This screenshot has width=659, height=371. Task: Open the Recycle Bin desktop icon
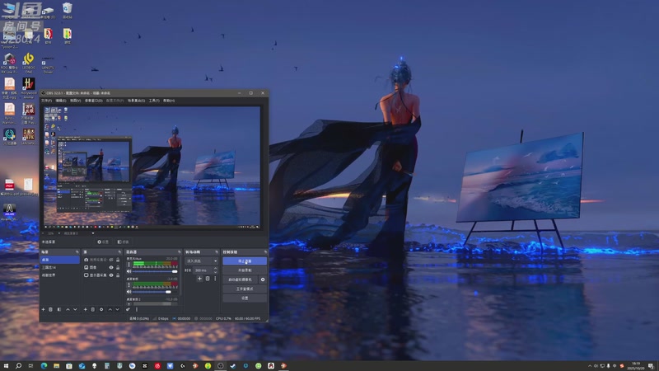(68, 11)
